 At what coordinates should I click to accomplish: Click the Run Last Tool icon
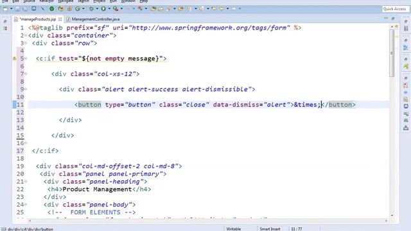point(116,9)
